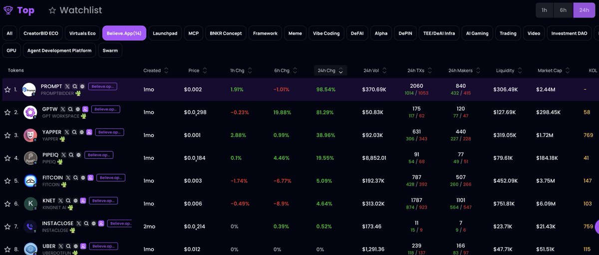Sort by 24h Vol column
This screenshot has height=255, width=599.
(x=375, y=70)
